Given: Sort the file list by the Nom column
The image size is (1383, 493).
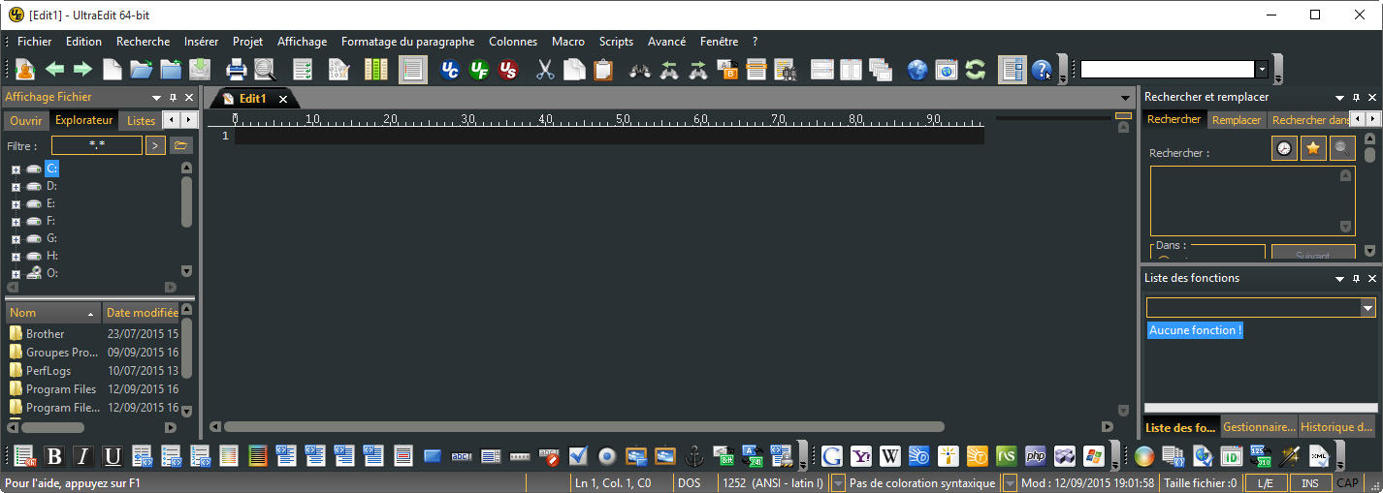Looking at the screenshot, I should click(52, 313).
